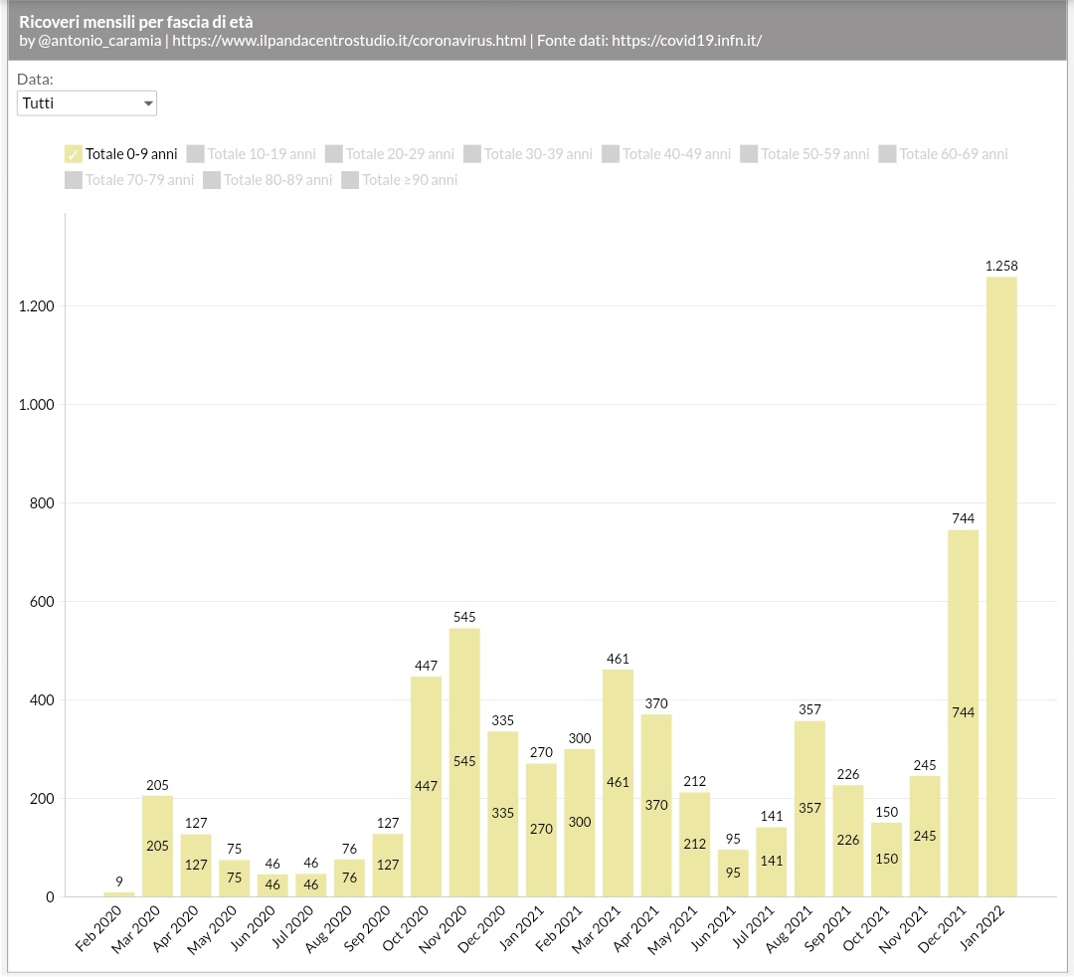The image size is (1074, 977).
Task: Select the Mar 2021 bar labeled 461
Action: (x=618, y=783)
